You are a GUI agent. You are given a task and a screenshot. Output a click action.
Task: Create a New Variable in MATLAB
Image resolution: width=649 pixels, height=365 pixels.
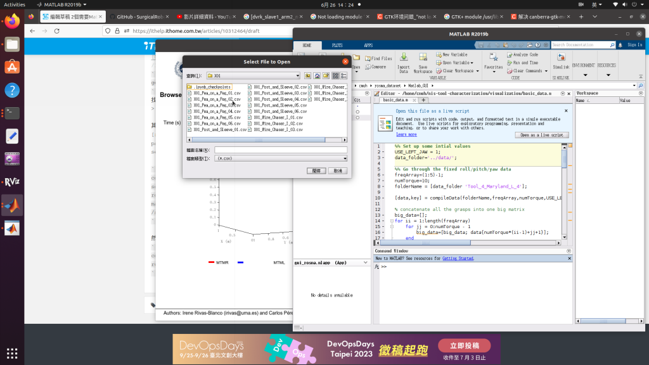coord(451,54)
